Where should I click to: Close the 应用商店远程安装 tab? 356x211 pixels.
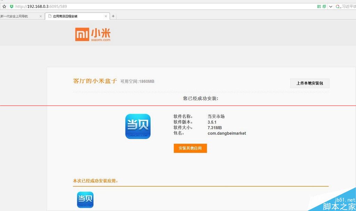pyautogui.click(x=106, y=16)
